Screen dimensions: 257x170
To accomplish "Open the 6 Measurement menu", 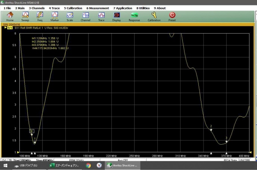I will tap(97, 8).
